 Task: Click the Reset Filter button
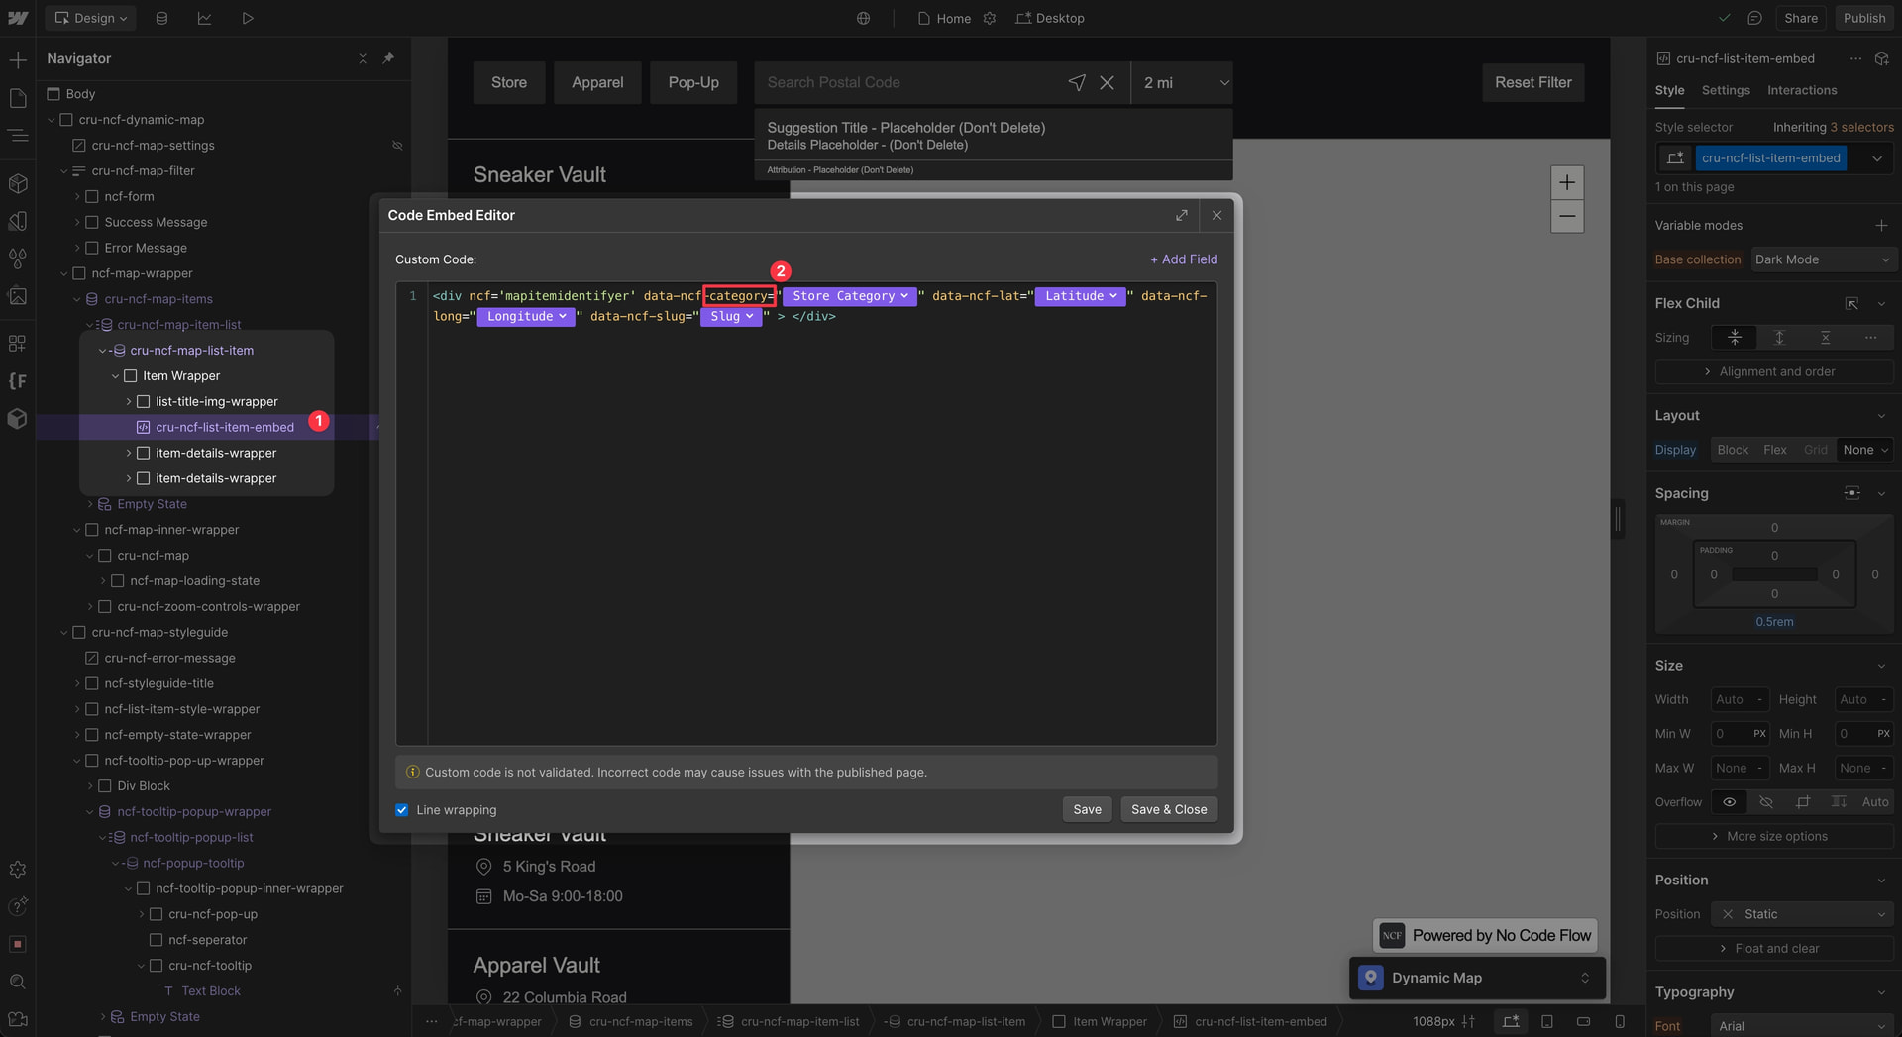tap(1532, 83)
